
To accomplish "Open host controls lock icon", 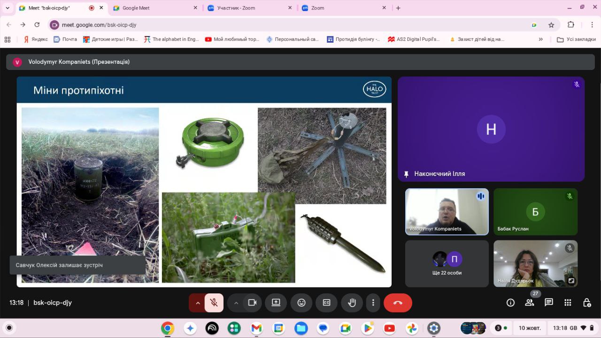I will pyautogui.click(x=586, y=303).
